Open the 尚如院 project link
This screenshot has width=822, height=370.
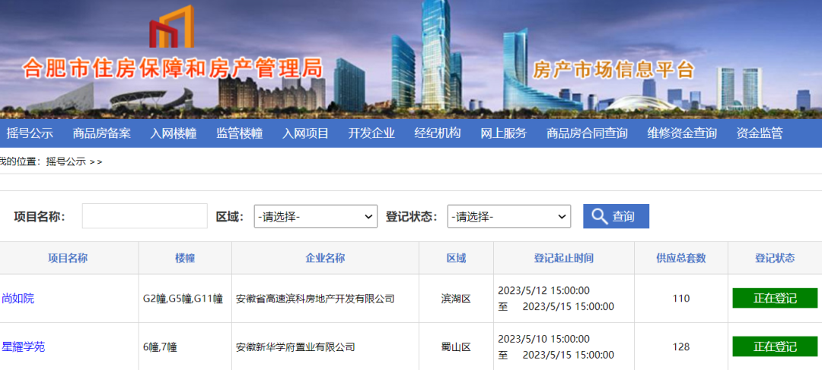tap(18, 298)
